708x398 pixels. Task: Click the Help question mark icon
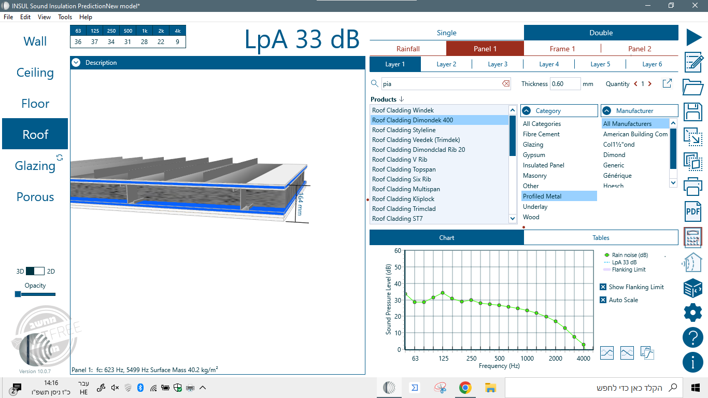[693, 337]
